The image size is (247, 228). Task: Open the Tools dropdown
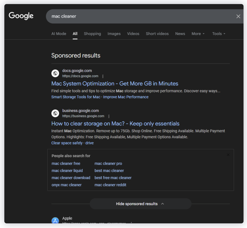pos(218,34)
